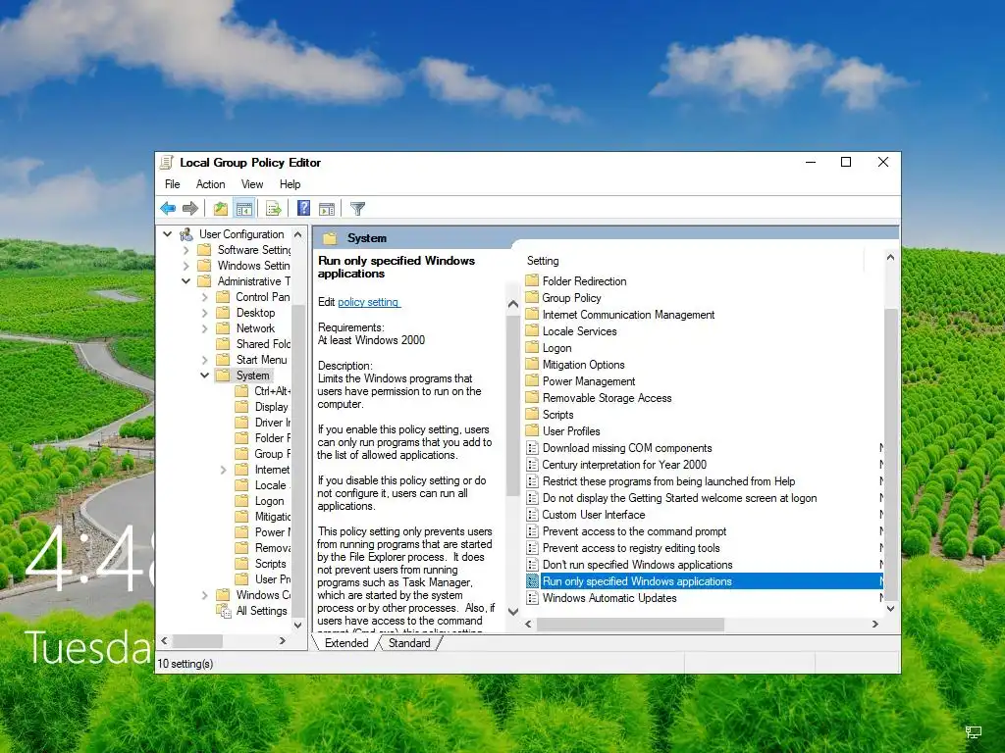This screenshot has height=753, width=1005.
Task: Expand the Start Menu node
Action: click(x=204, y=360)
